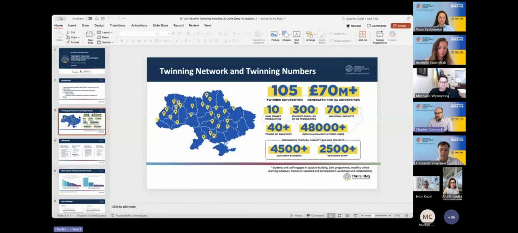Select Olexandr Smyrnov video tile

coord(440,151)
